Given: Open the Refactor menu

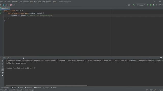Looking at the screenshot, I should click(x=26, y=2).
